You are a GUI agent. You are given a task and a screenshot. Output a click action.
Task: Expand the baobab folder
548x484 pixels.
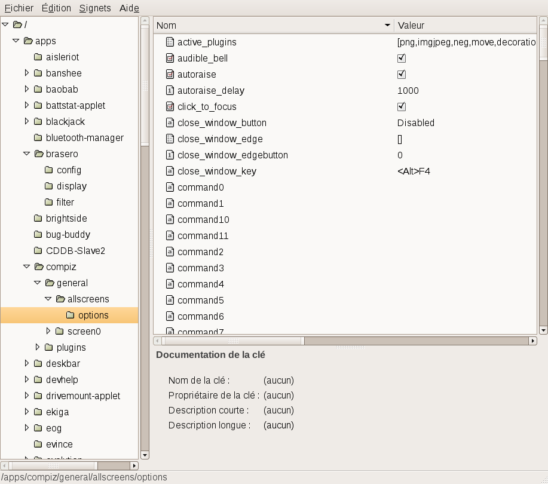point(26,89)
